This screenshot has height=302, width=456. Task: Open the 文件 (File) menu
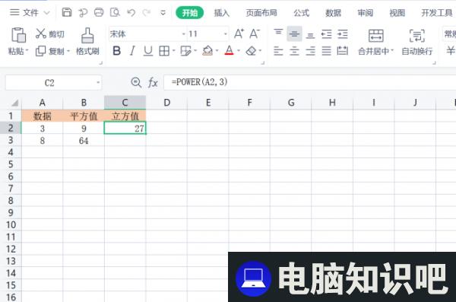point(30,13)
